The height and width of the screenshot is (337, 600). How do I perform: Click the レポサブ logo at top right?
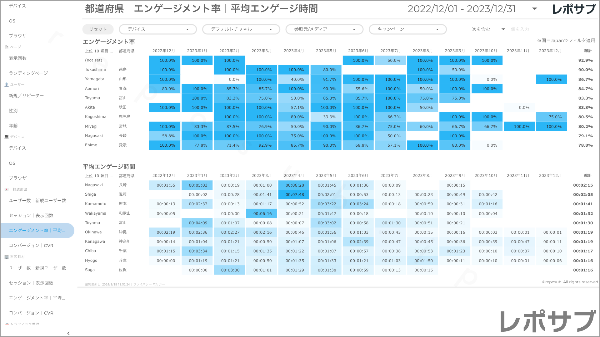[x=574, y=9]
